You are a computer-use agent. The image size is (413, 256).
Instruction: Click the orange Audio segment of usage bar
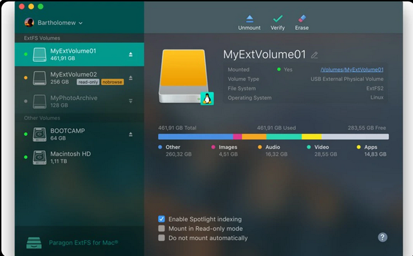(254, 136)
